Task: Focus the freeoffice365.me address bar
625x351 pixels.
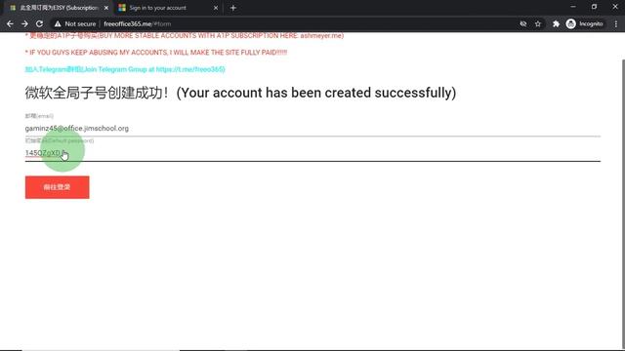Action: [x=137, y=23]
